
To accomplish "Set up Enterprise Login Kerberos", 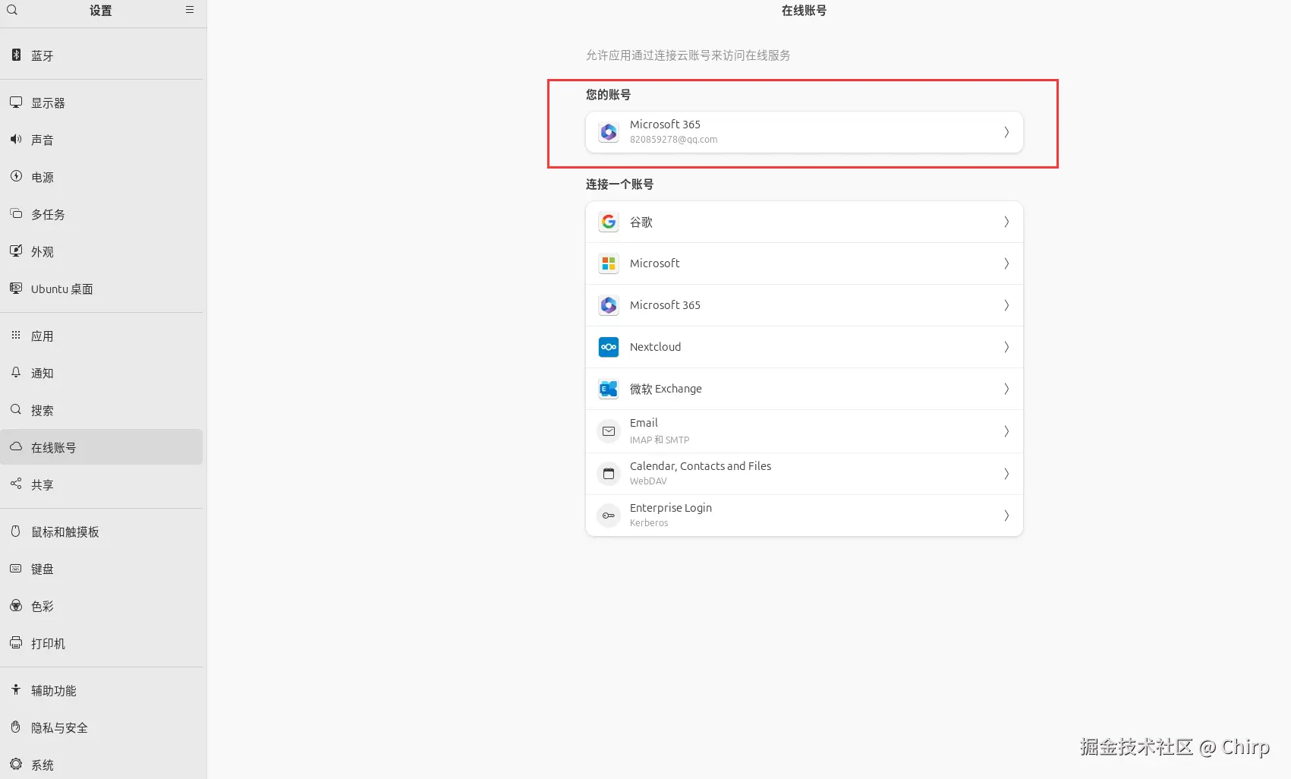I will (x=805, y=516).
